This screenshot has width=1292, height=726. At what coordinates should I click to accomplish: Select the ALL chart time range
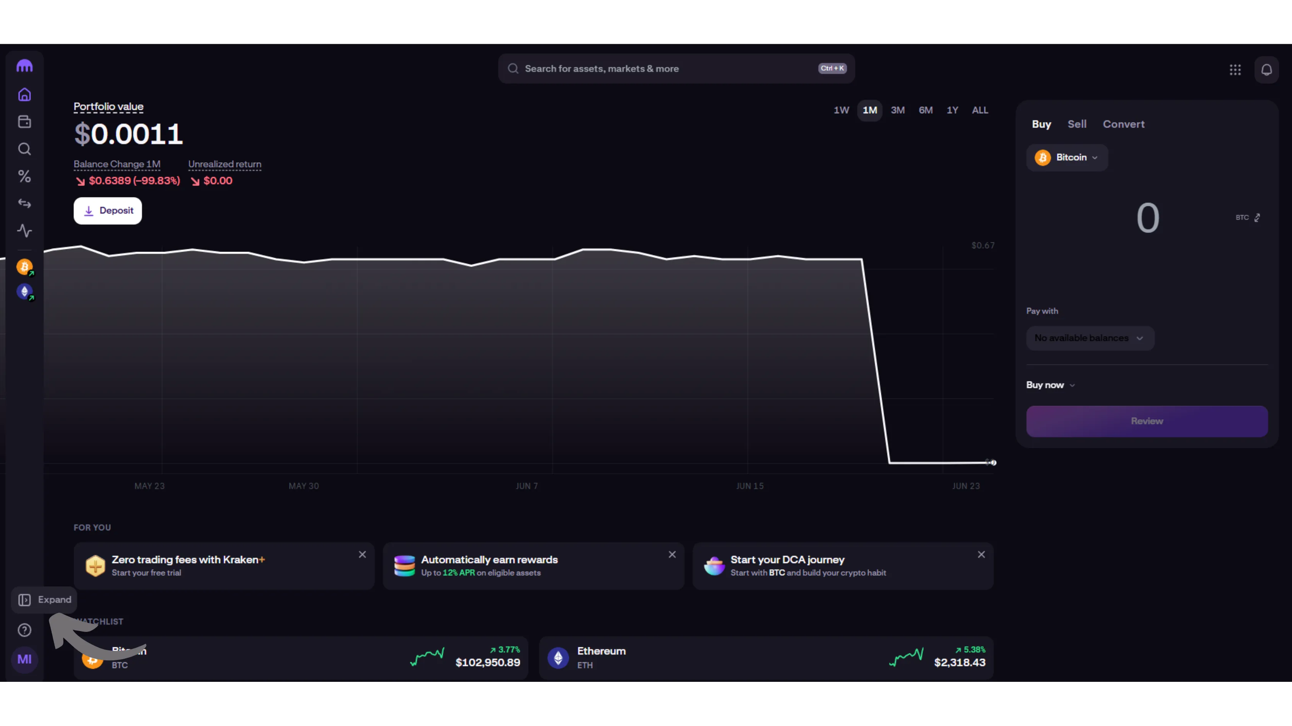tap(979, 110)
